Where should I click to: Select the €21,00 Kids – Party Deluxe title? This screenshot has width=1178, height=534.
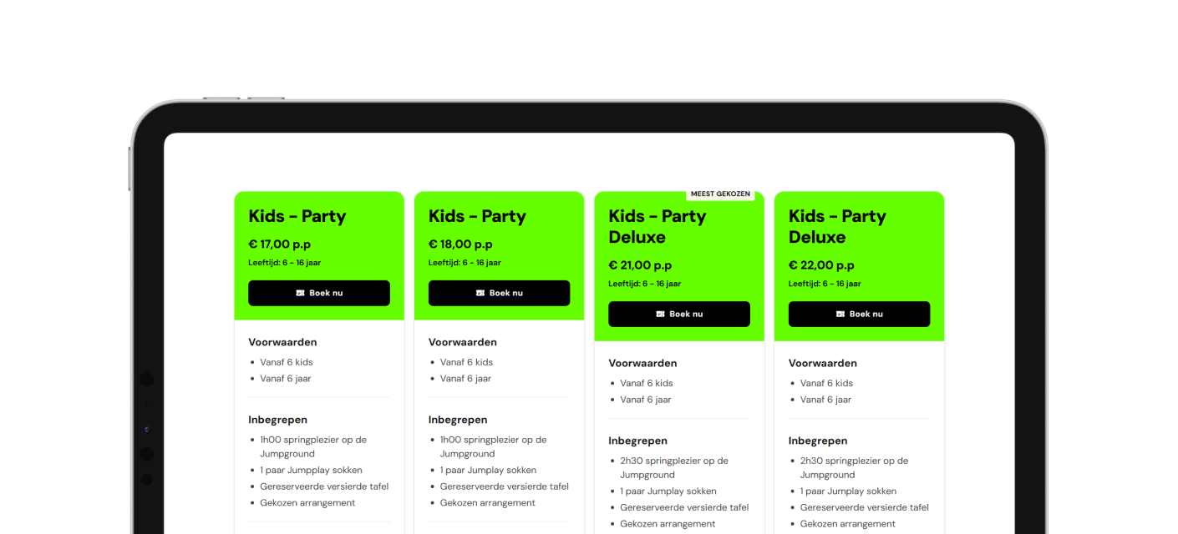pyautogui.click(x=658, y=226)
